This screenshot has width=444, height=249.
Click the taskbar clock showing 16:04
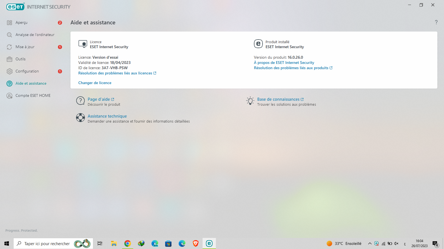point(419,243)
